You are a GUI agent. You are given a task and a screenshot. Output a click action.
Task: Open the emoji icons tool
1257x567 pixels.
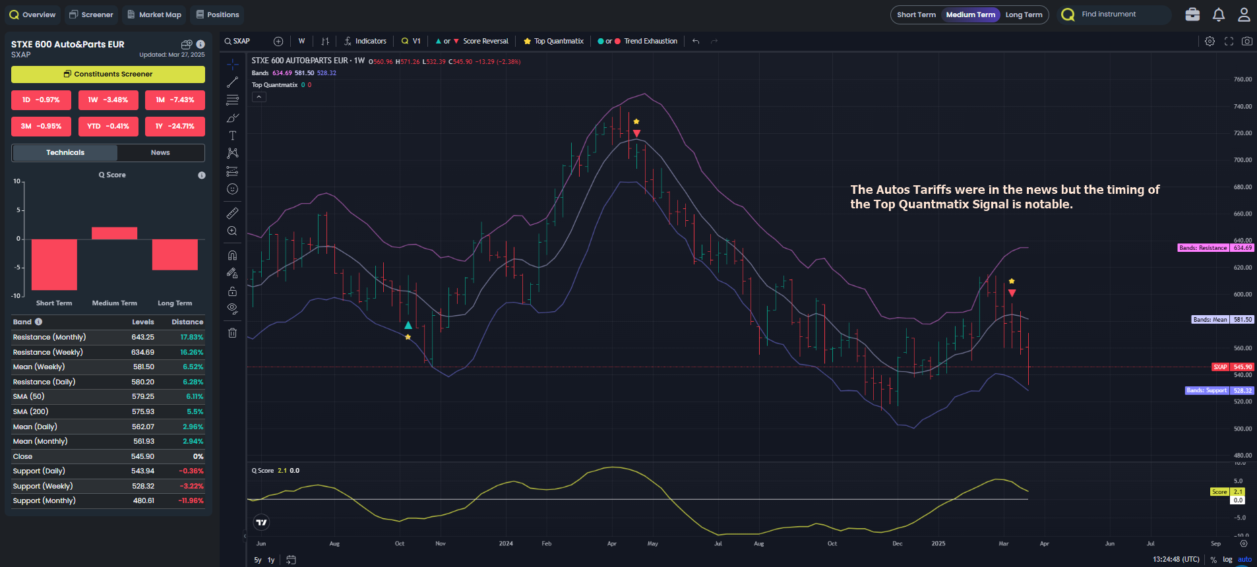click(233, 189)
